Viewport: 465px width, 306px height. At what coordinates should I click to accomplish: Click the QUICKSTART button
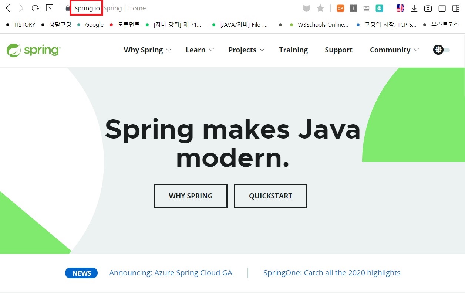270,195
